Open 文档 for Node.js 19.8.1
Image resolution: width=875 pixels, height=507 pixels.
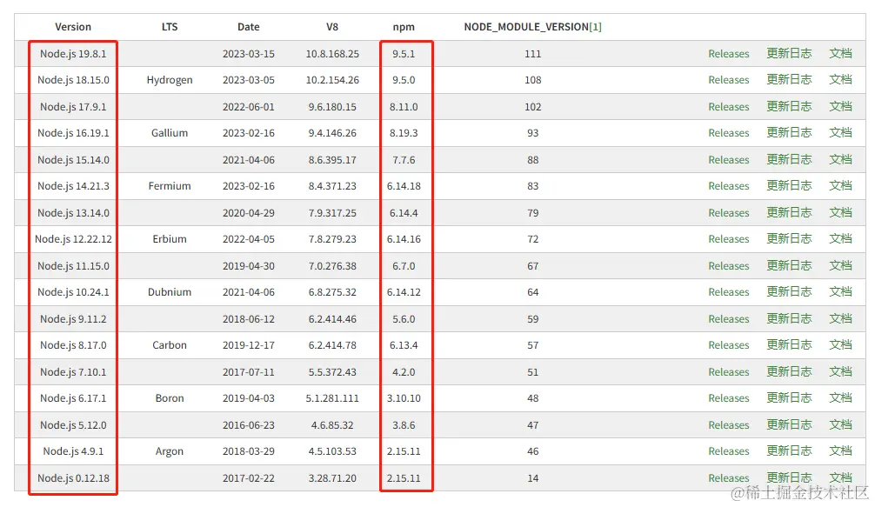click(x=840, y=54)
